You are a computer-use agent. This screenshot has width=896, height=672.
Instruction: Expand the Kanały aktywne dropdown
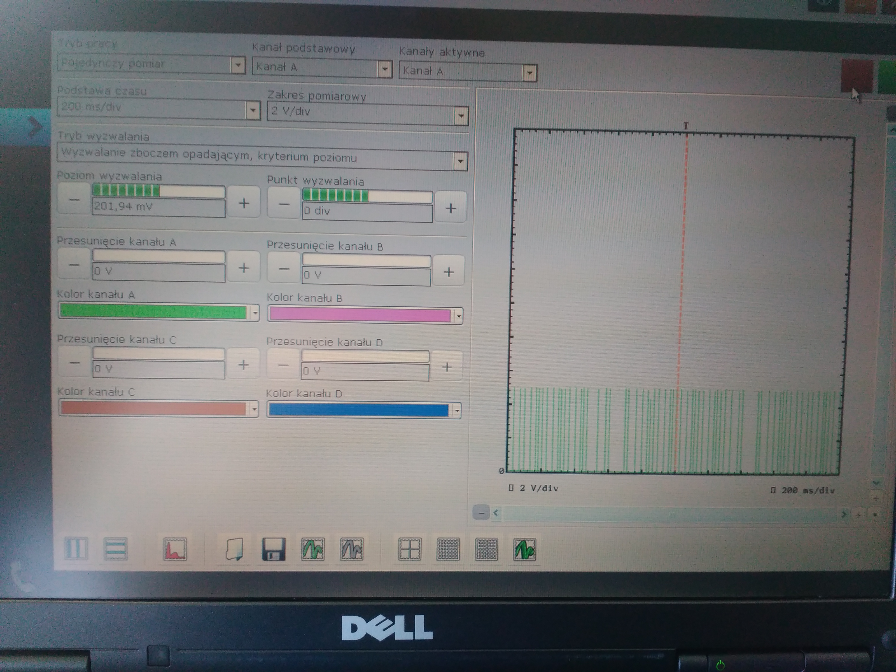click(x=529, y=73)
